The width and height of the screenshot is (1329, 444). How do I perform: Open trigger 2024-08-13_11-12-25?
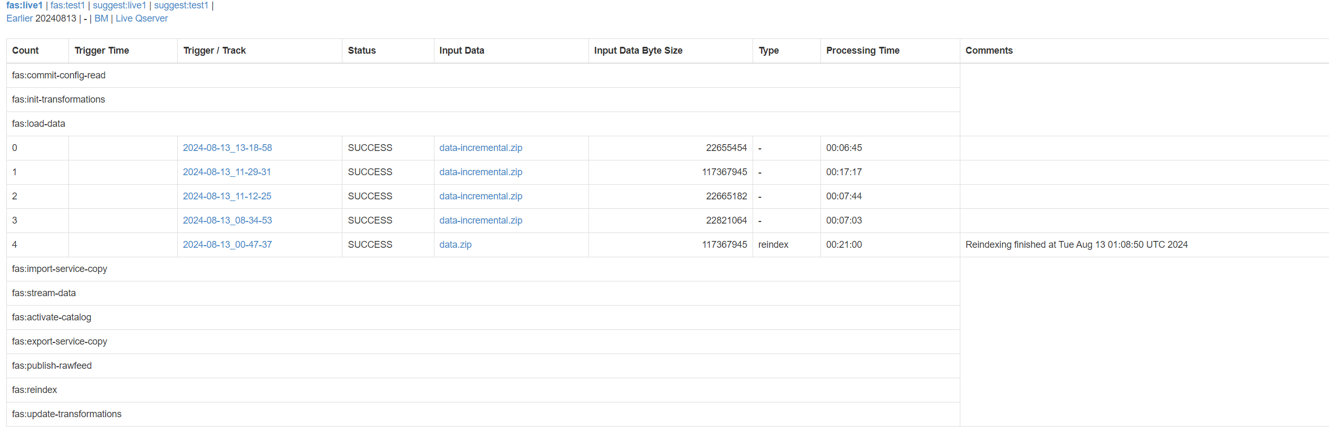click(x=227, y=196)
